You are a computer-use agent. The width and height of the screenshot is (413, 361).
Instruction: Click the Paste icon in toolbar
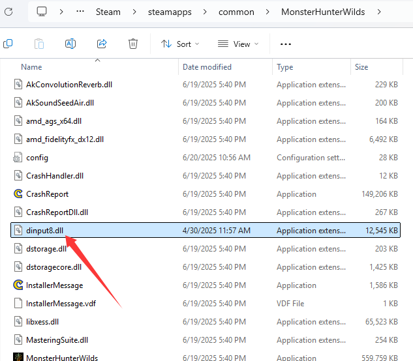click(39, 44)
